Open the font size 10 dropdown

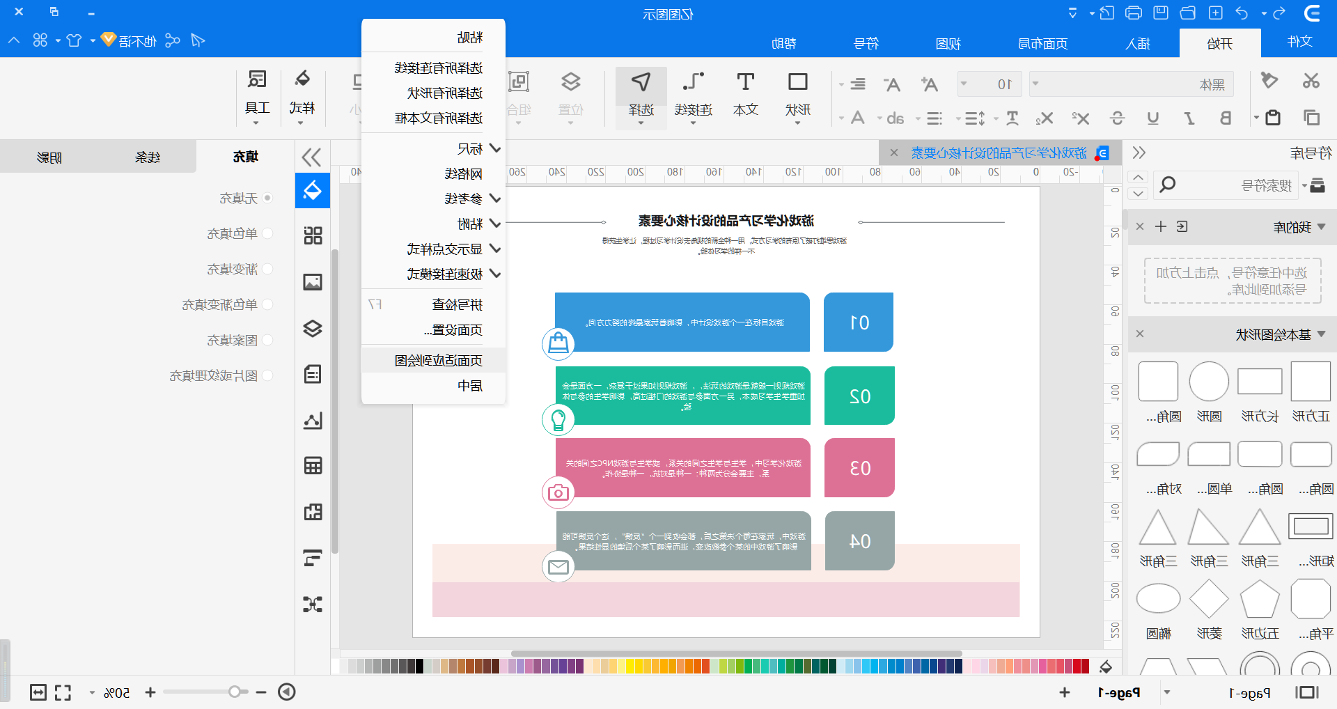click(964, 84)
